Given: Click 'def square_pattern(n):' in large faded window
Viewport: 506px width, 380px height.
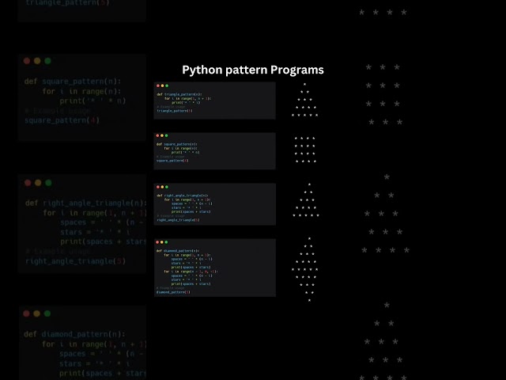Looking at the screenshot, I should [x=73, y=82].
